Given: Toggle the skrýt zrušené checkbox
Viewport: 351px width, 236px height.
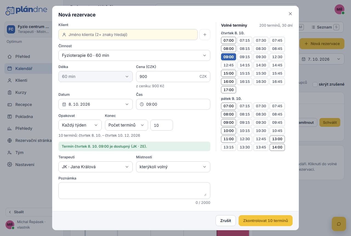Looking at the screenshot, I should tap(315, 84).
